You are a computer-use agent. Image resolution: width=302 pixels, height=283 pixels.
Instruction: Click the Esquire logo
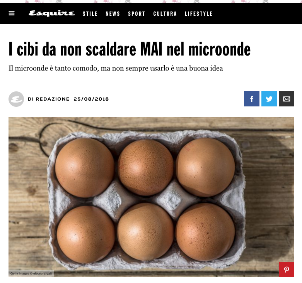click(51, 13)
